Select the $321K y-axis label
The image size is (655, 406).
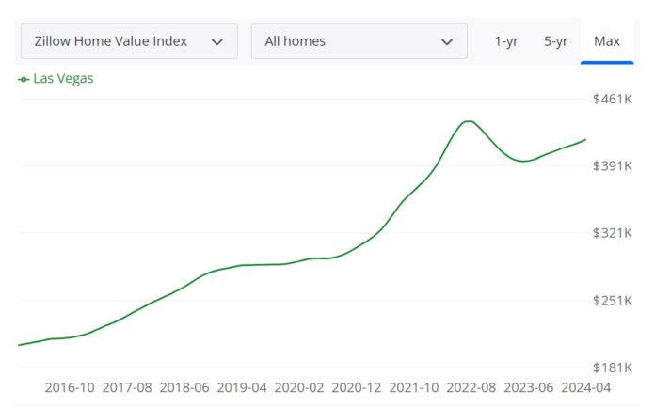point(612,233)
